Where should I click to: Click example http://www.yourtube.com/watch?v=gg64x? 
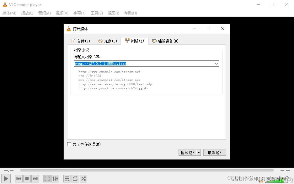point(113,88)
